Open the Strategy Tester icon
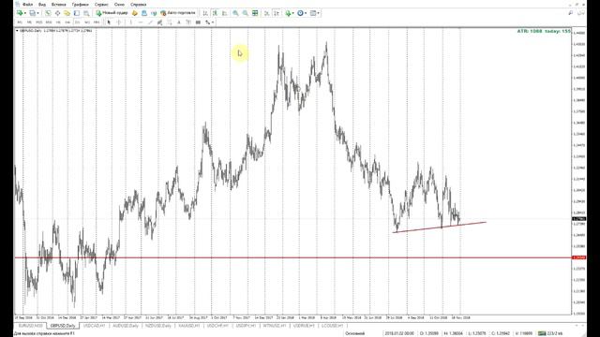This screenshot has width=600, height=337. (86, 13)
